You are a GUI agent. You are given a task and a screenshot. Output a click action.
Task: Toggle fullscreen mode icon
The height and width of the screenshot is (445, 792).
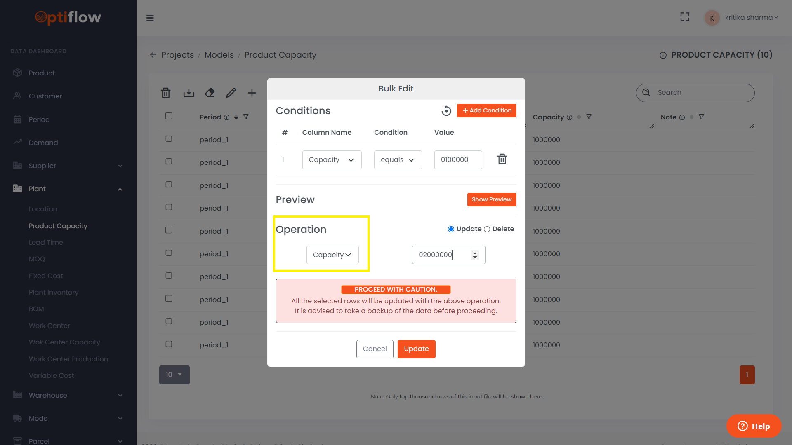(685, 17)
